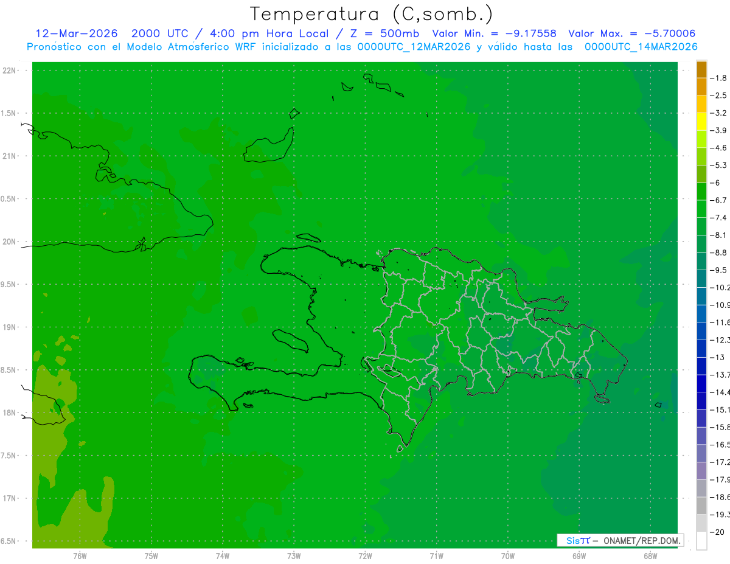This screenshot has width=730, height=564.
Task: Click the '76W' longitude axis label
Action: [80, 556]
